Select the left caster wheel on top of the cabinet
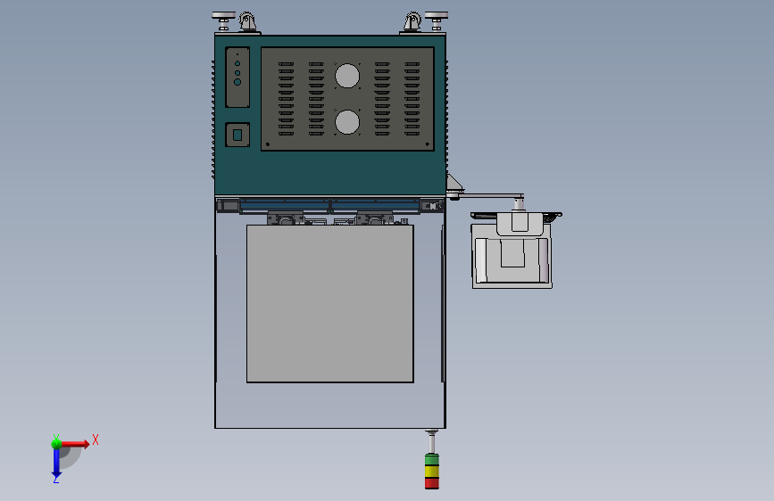Image resolution: width=774 pixels, height=501 pixels. pos(248,22)
